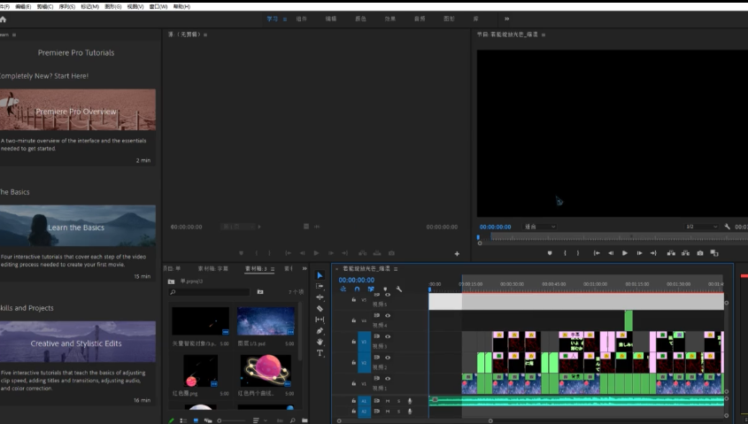Create new bin in Project panel
The height and width of the screenshot is (424, 748).
tap(305, 420)
